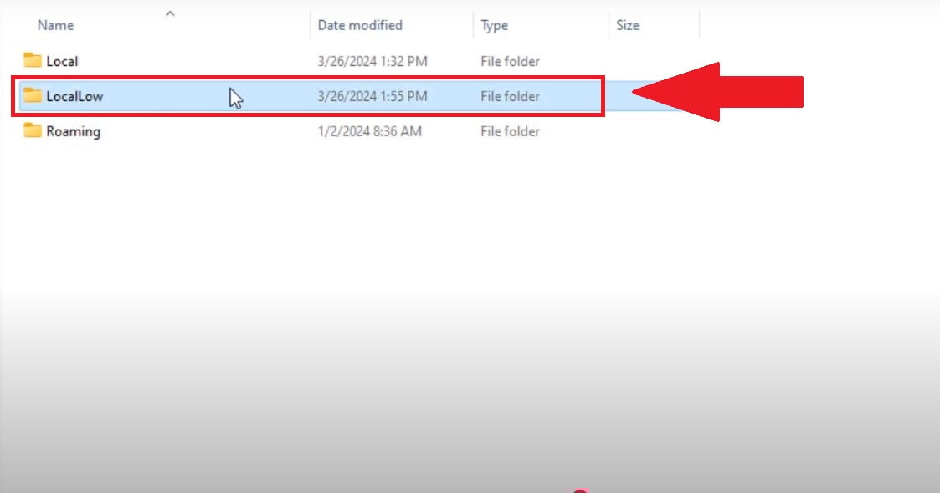The height and width of the screenshot is (493, 940).
Task: Click File folder type in LocalLow row
Action: pos(510,96)
